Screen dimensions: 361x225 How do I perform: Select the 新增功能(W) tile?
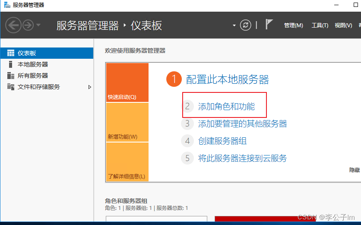click(x=127, y=122)
